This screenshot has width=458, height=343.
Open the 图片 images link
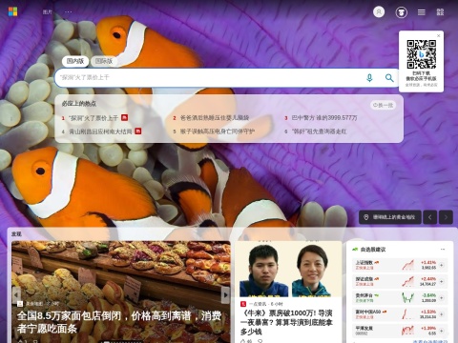(48, 11)
